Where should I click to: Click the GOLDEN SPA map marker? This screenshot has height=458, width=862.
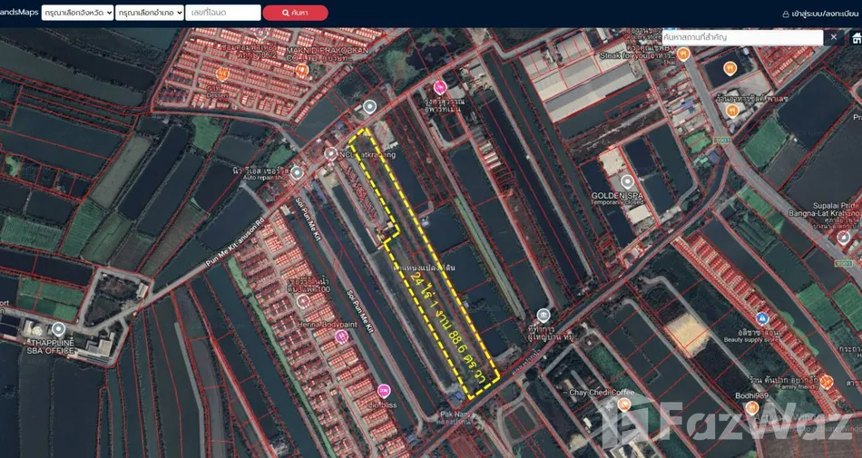tap(626, 181)
